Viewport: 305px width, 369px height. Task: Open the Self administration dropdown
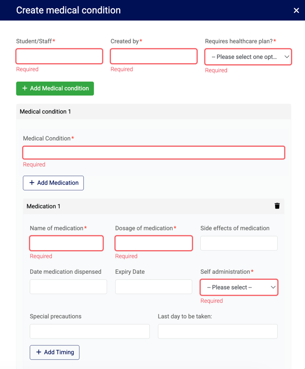239,287
